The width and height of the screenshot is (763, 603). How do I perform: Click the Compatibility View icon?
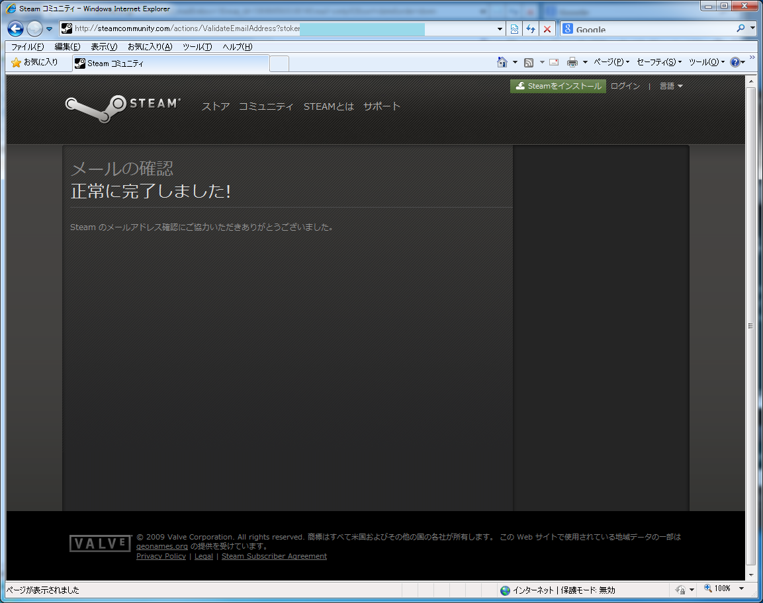(x=514, y=29)
